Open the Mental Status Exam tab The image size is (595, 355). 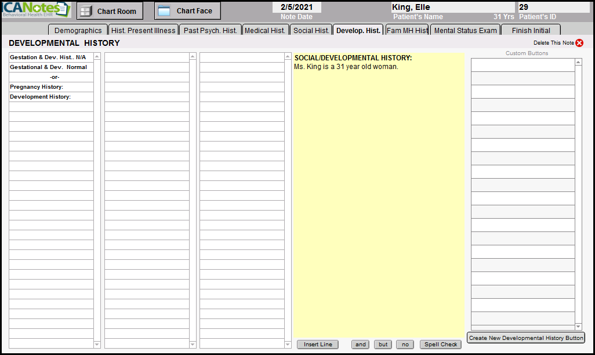tap(466, 31)
